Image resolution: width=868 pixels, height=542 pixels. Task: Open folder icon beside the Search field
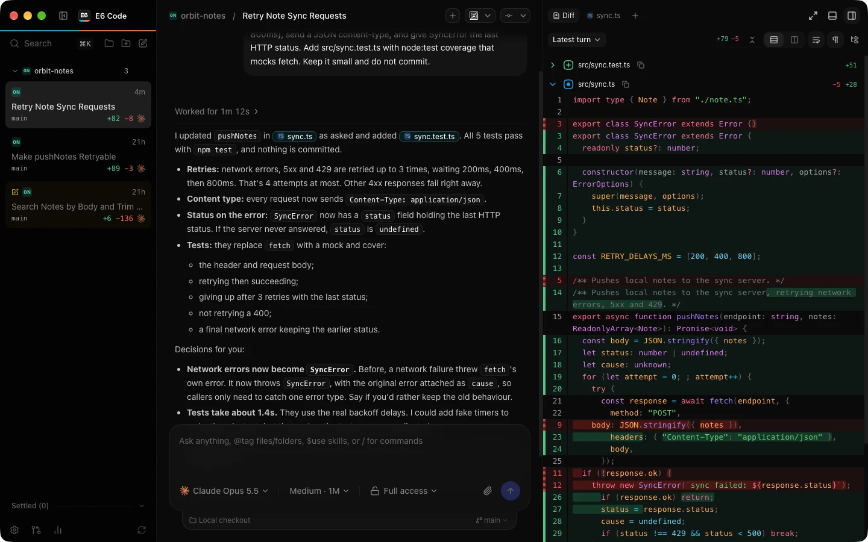(109, 43)
